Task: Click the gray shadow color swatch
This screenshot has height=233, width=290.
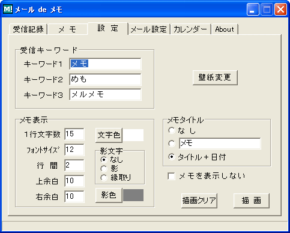Action: point(133,195)
